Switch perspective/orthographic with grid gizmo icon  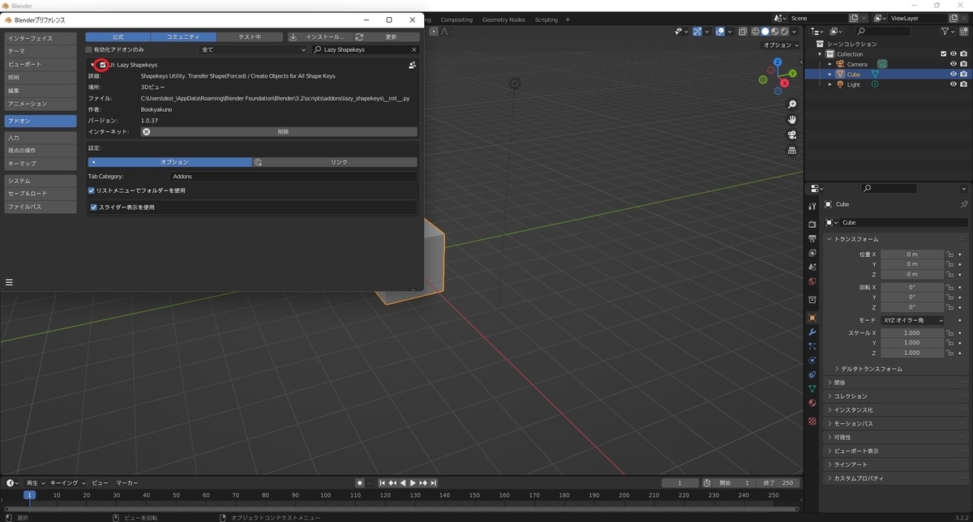click(x=792, y=150)
